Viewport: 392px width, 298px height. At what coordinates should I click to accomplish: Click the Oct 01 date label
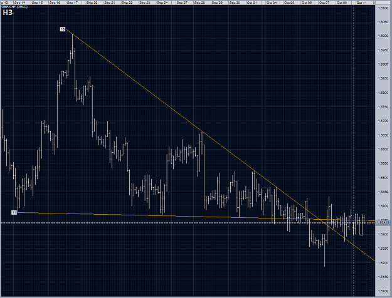pos(252,3)
